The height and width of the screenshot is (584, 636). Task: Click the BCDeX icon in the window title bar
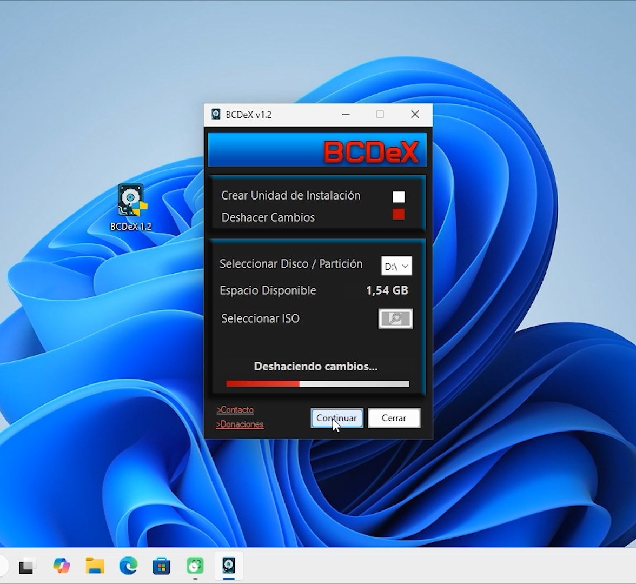(216, 114)
